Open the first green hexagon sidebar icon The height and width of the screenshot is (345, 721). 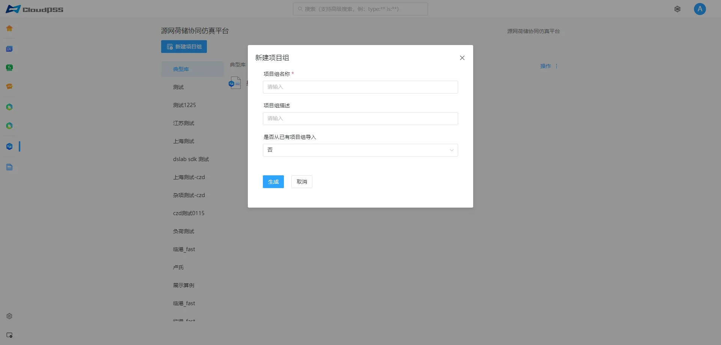9,107
